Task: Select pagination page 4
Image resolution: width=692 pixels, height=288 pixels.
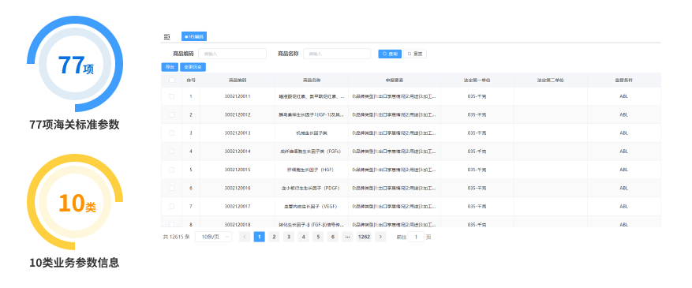Action: pos(303,237)
